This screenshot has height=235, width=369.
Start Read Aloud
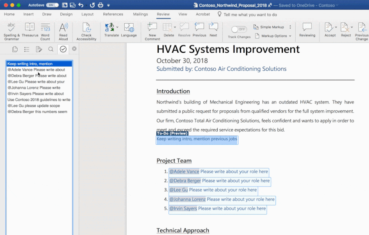pyautogui.click(x=63, y=28)
